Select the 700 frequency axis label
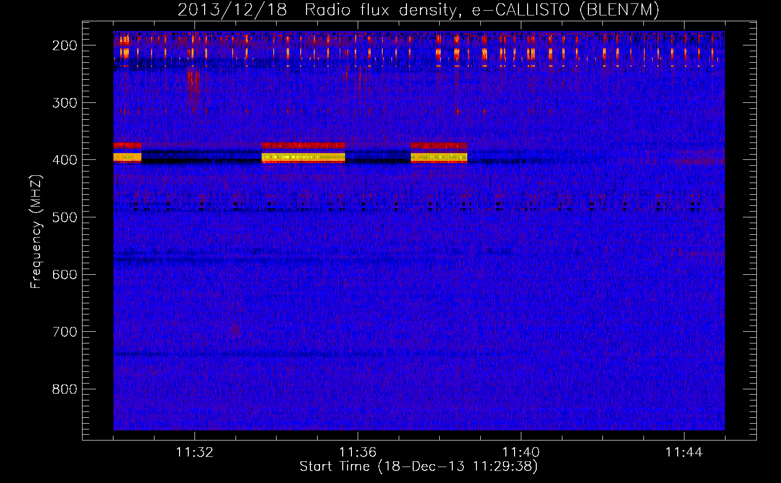 pos(65,332)
